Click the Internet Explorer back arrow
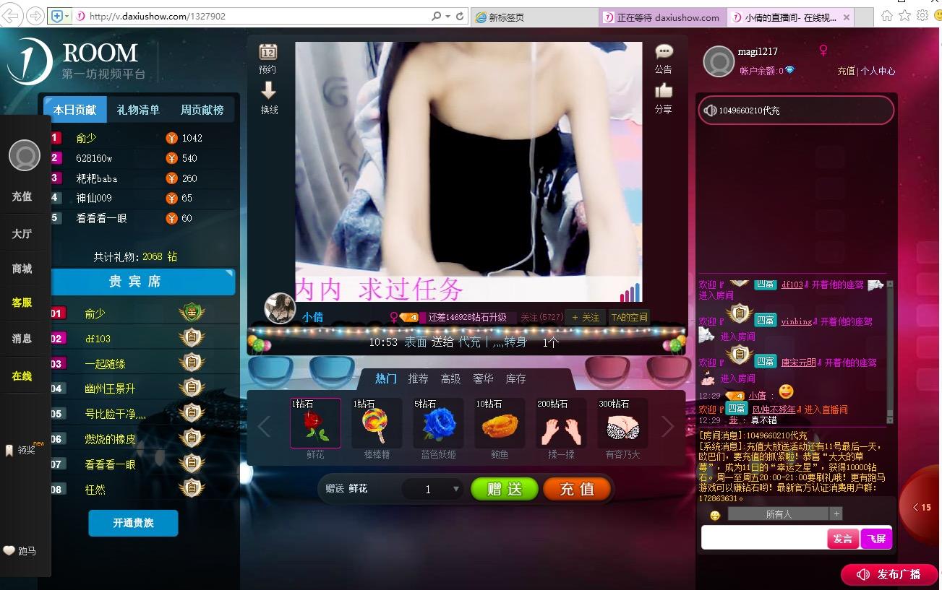 click(12, 16)
